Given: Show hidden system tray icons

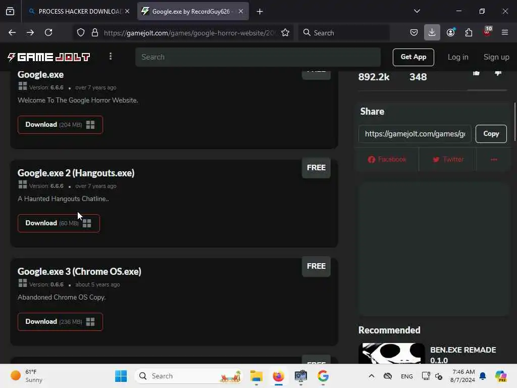Looking at the screenshot, I should pyautogui.click(x=371, y=376).
